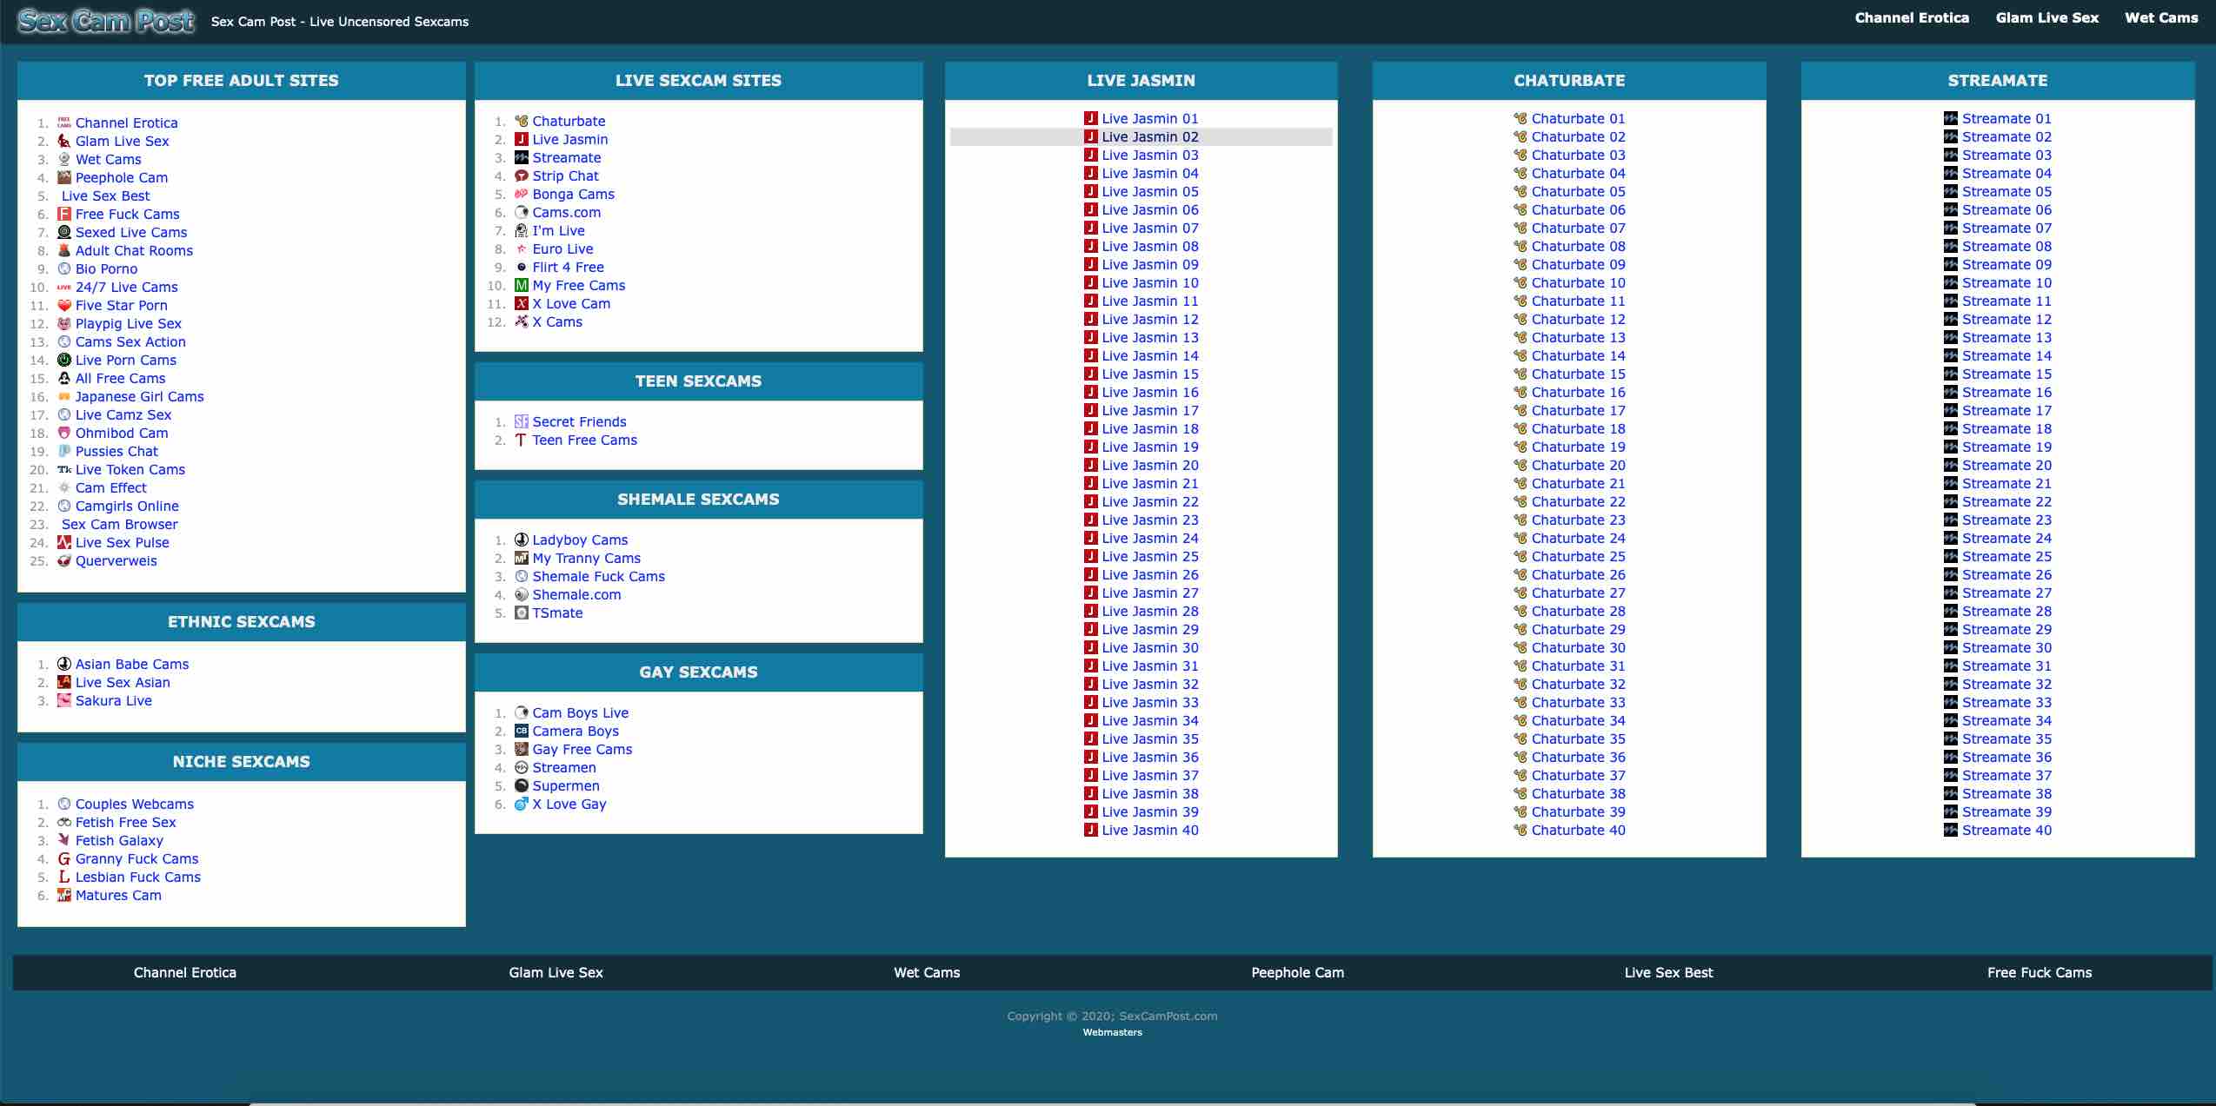Open Wet Cams in the top-right menu

point(2160,18)
